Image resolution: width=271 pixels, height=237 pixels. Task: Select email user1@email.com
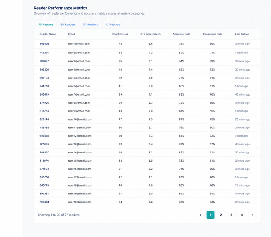(79, 44)
